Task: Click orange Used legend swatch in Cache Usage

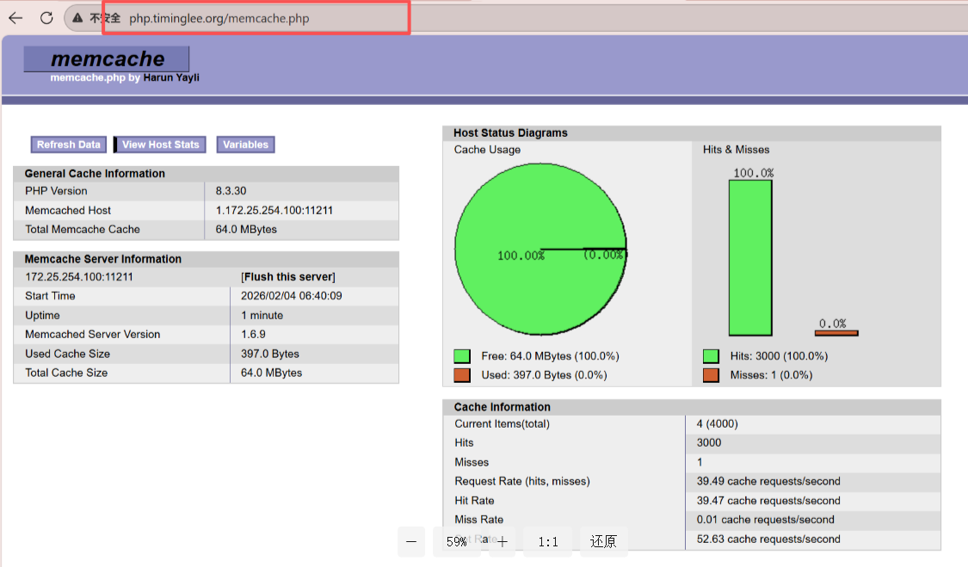Action: (462, 375)
